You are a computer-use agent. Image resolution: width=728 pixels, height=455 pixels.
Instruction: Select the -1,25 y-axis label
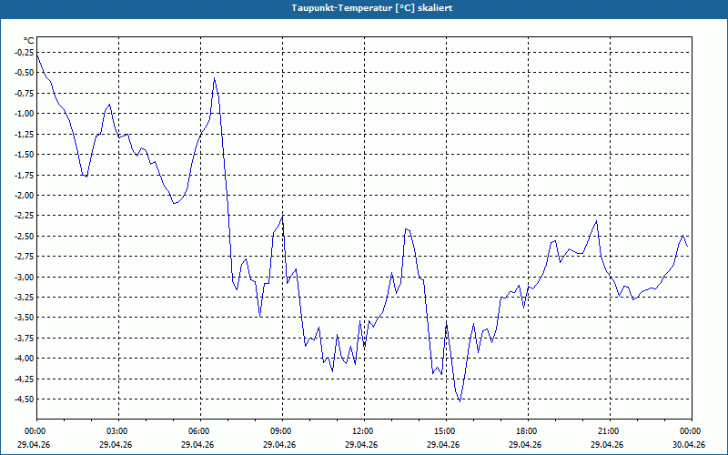pyautogui.click(x=25, y=134)
